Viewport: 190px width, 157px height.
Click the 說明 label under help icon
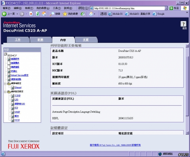[x=185, y=28]
